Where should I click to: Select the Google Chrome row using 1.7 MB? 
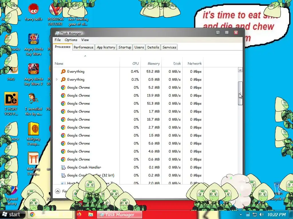coord(128,111)
